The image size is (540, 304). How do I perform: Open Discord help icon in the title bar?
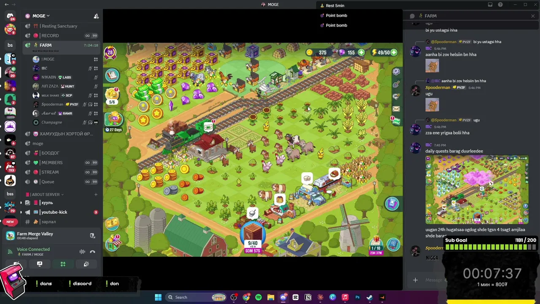pyautogui.click(x=500, y=5)
